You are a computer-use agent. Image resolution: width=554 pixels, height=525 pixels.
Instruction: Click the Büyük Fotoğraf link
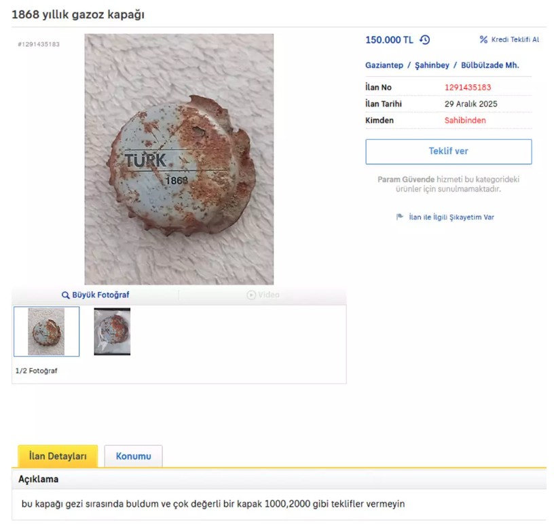click(100, 295)
